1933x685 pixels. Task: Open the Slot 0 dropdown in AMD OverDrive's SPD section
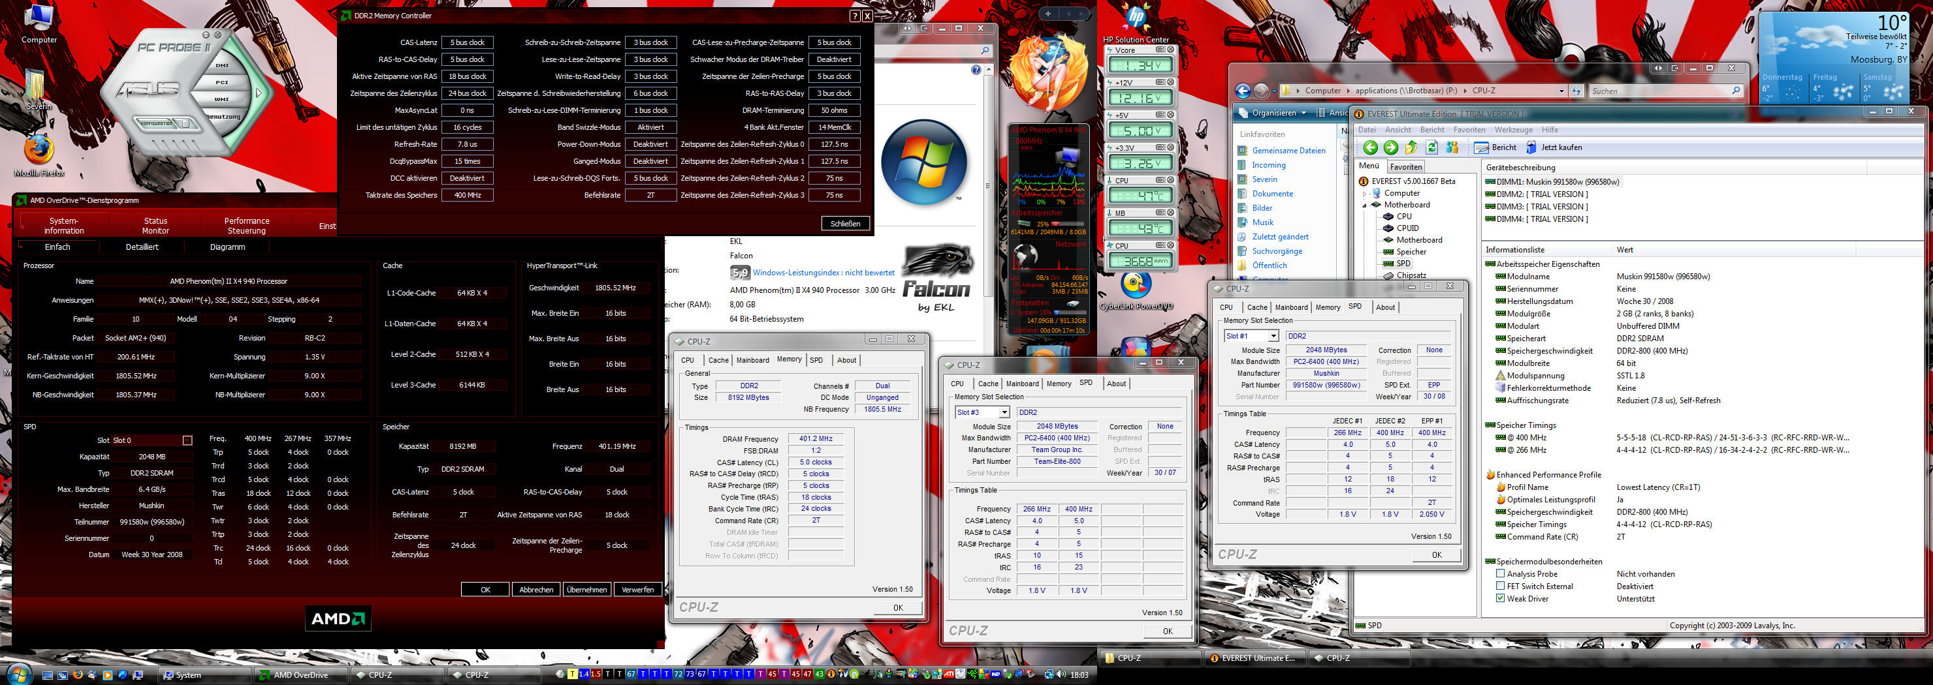coord(187,440)
